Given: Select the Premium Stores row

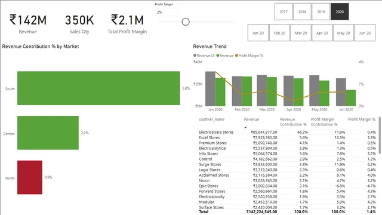Looking at the screenshot, I should click(288, 143).
